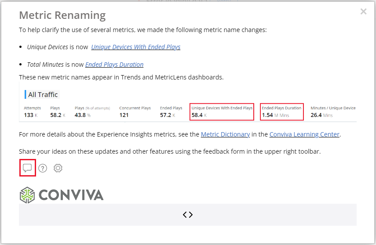Click the Metric Renaming heading
Viewport: 376px width, 245px height.
pyautogui.click(x=62, y=16)
